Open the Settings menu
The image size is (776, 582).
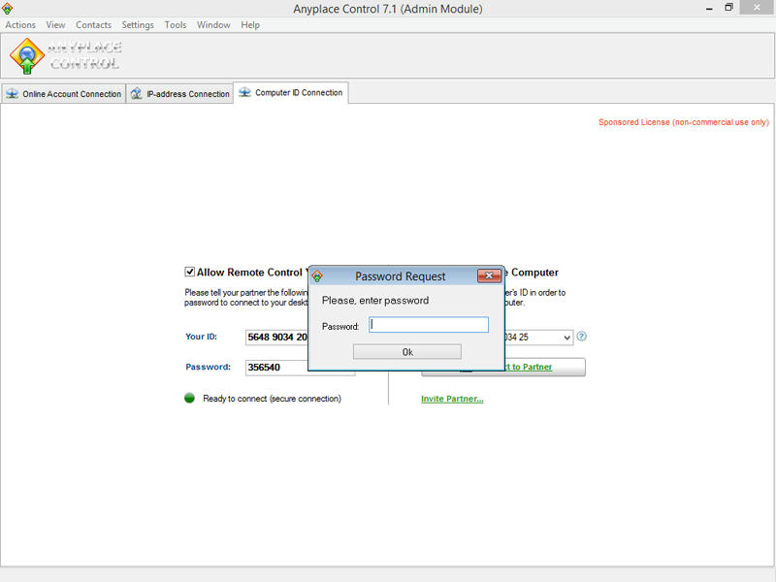[x=138, y=25]
